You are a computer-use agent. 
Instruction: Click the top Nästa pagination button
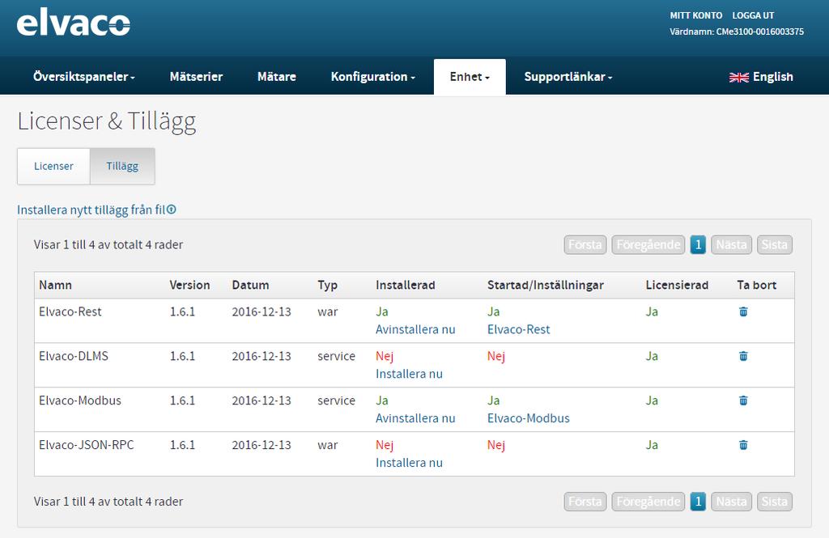731,244
